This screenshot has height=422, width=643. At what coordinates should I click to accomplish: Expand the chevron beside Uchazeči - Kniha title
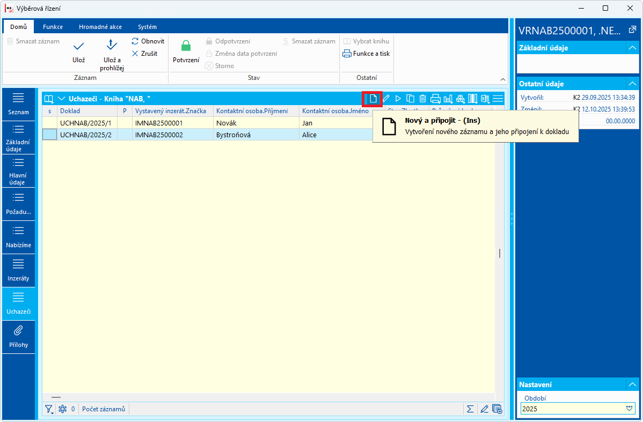(x=62, y=99)
